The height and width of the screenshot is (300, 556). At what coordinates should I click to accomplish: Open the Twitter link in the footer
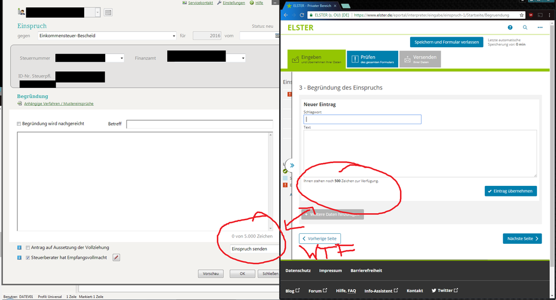tap(445, 291)
